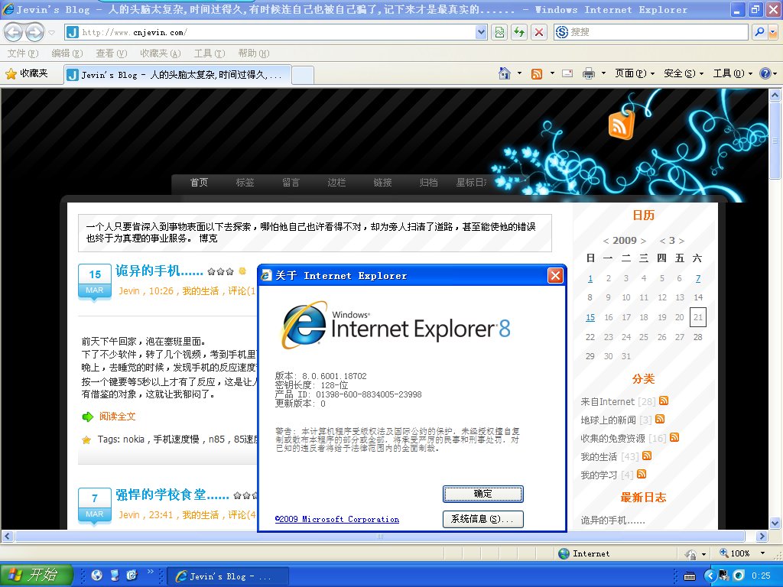This screenshot has width=783, height=587.
Task: Click the browser Forward arrow button
Action: coord(34,32)
